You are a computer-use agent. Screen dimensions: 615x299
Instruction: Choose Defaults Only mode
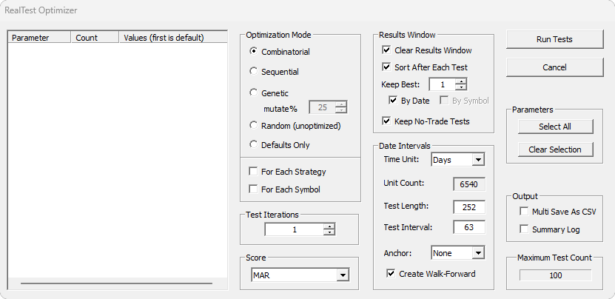(x=254, y=144)
